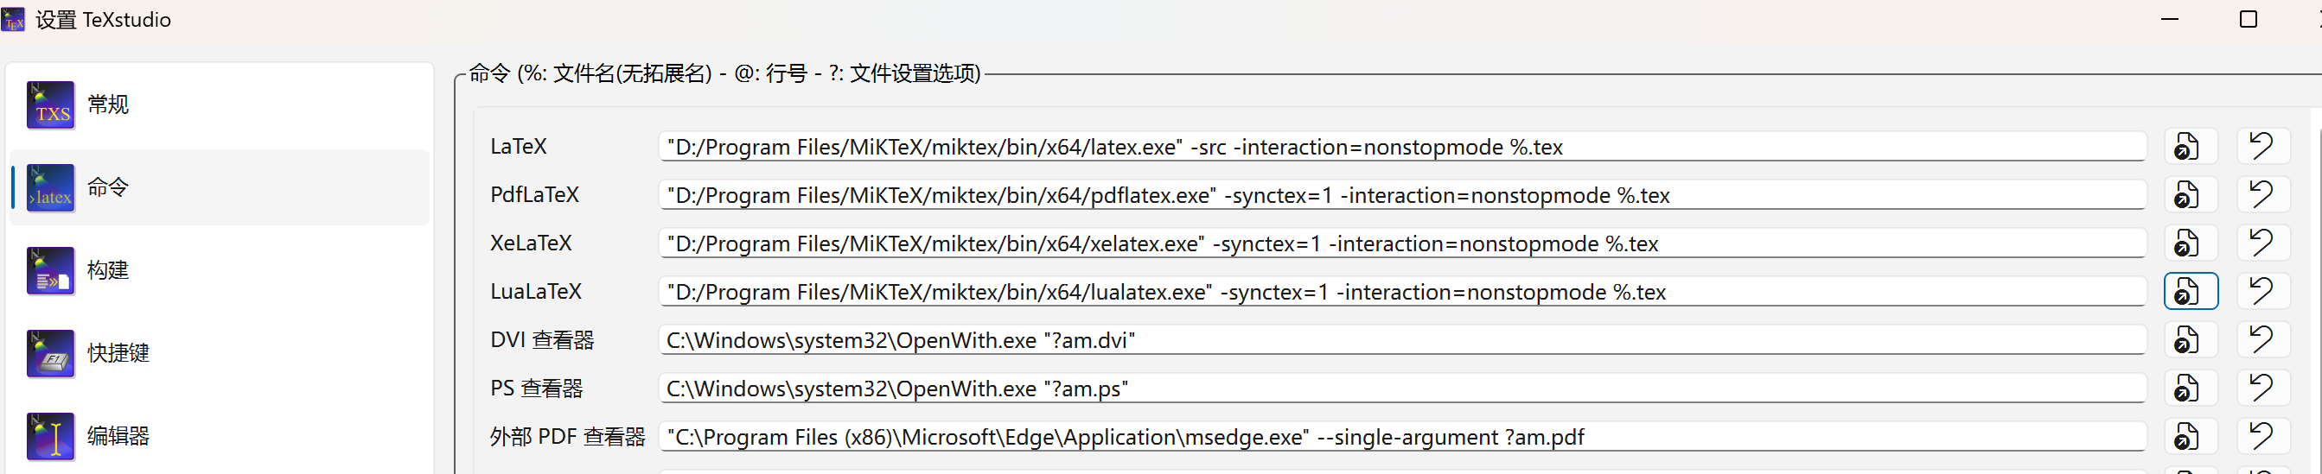2322x474 pixels.
Task: Maximize the 设置 TeXstudio window
Action: point(2248,20)
